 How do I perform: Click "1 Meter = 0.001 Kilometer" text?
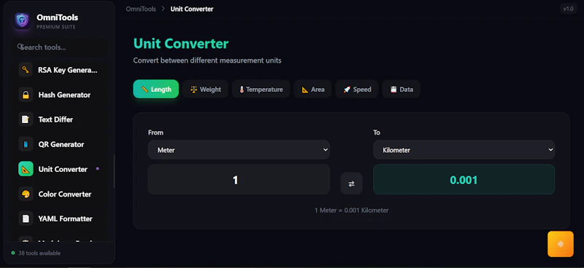click(352, 210)
